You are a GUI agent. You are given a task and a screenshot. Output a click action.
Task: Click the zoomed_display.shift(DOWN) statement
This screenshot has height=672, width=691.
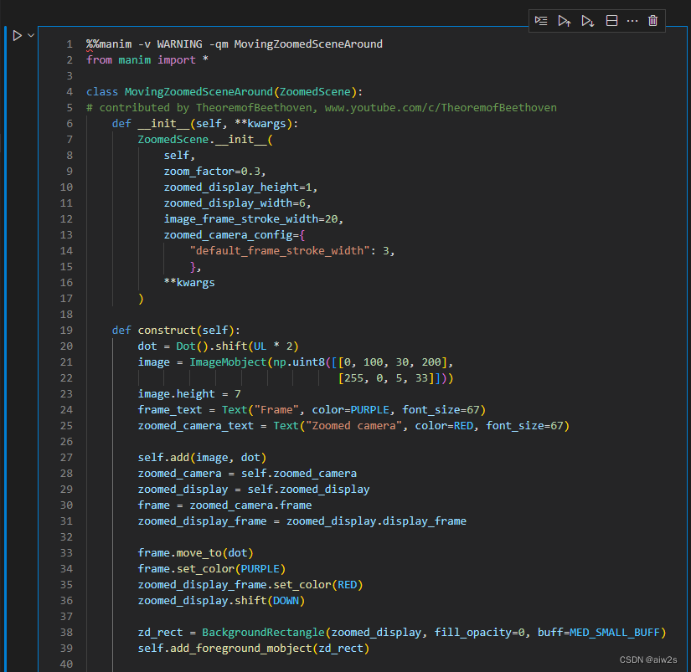click(221, 600)
